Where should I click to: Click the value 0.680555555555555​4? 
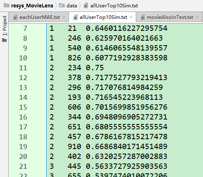pos(127,127)
